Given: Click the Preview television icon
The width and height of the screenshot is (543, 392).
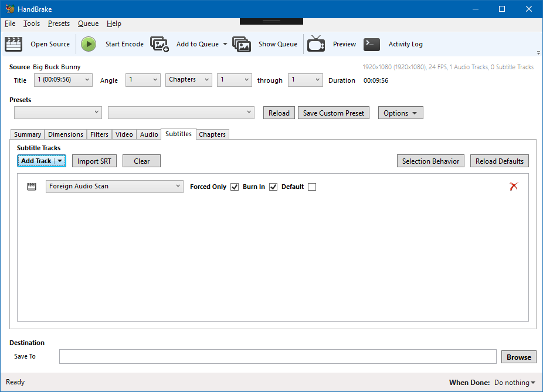Looking at the screenshot, I should click(x=316, y=43).
